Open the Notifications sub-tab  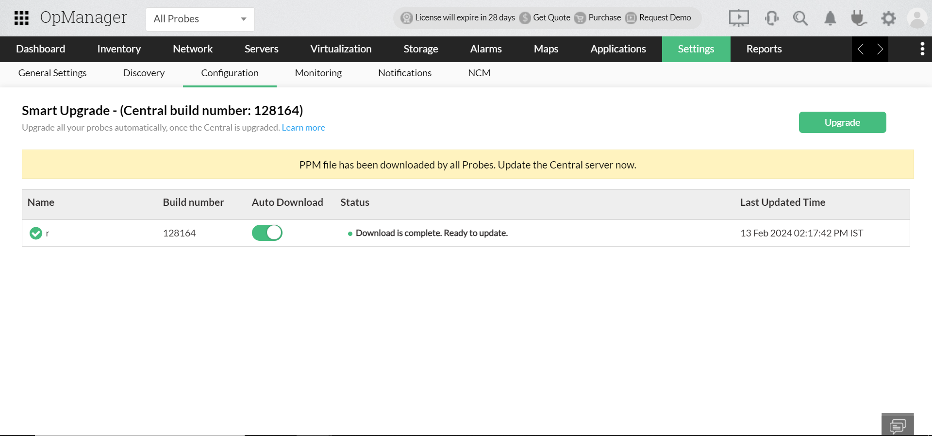[x=405, y=73]
